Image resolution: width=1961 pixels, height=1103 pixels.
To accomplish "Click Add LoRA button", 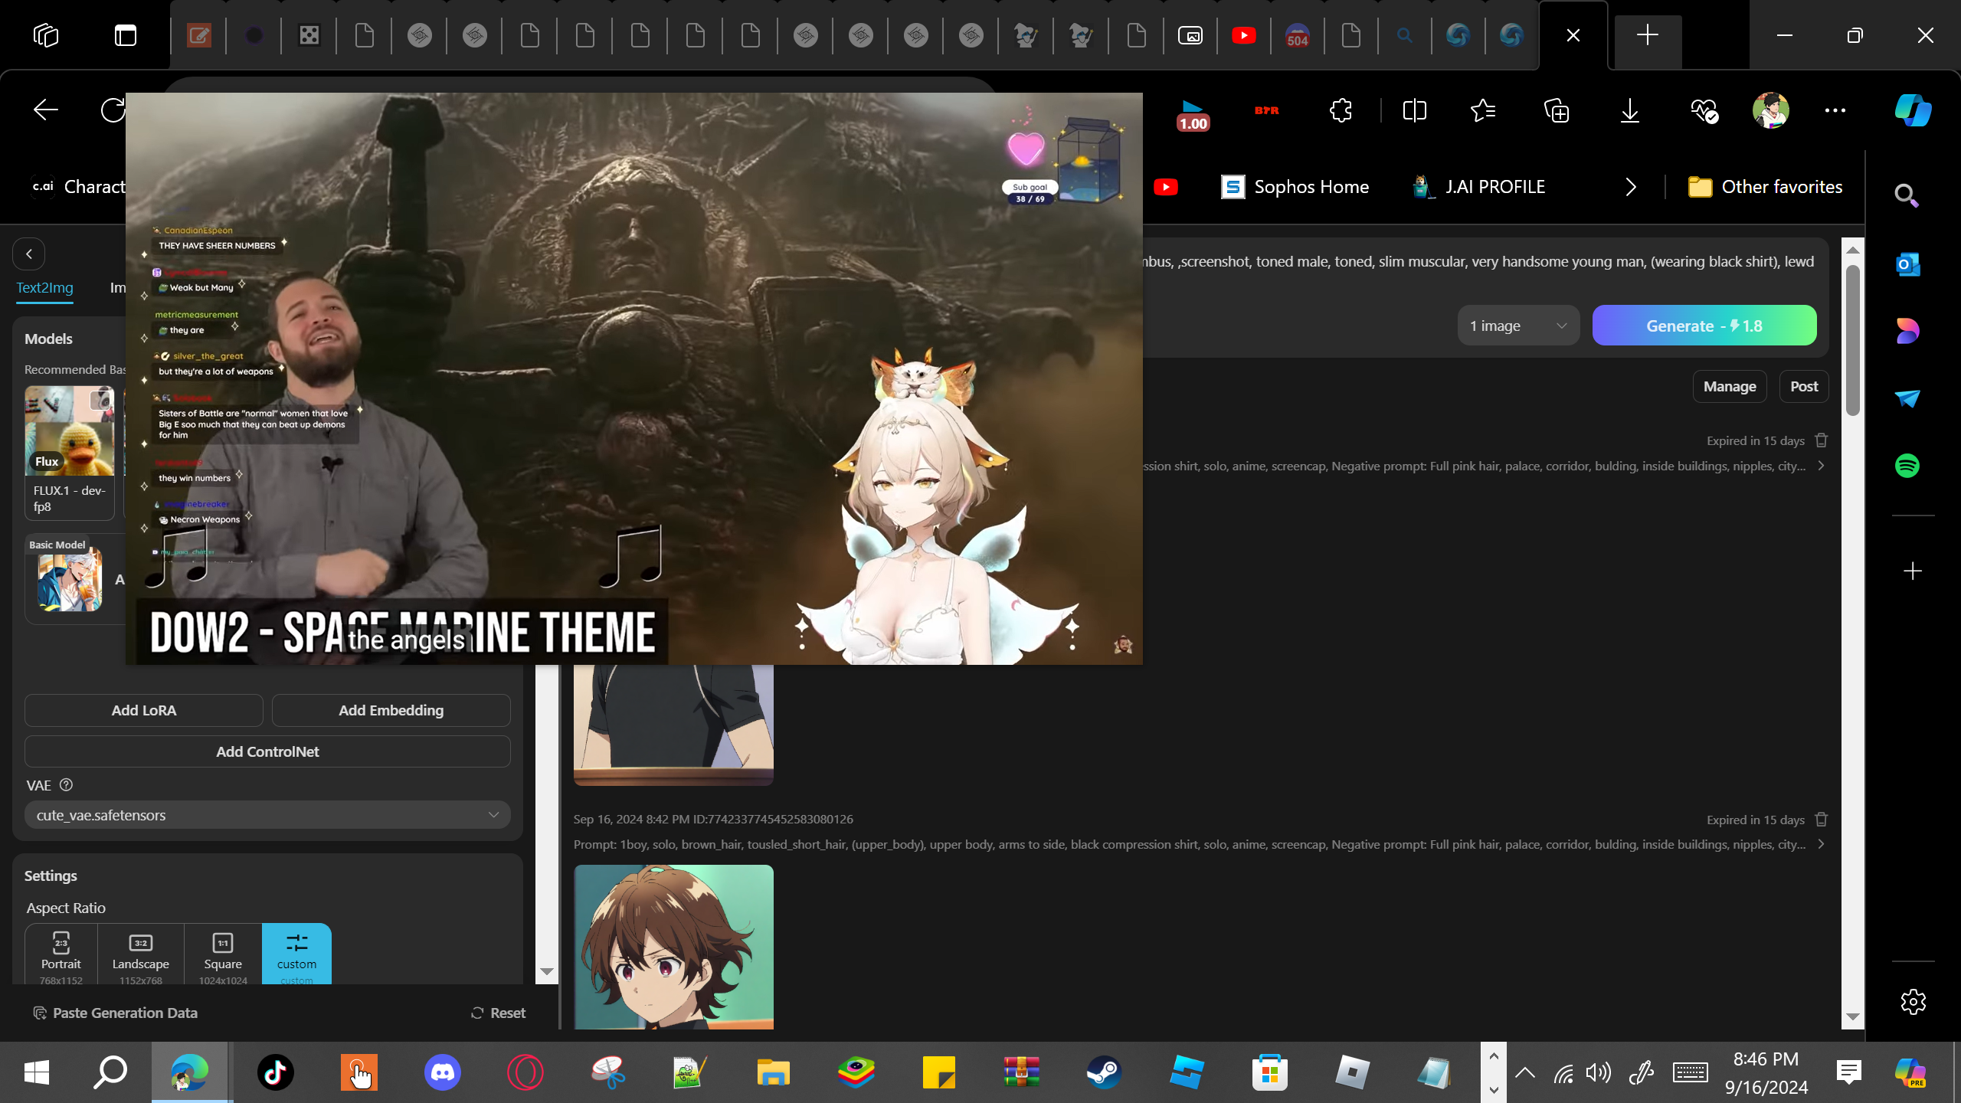I will pyautogui.click(x=144, y=710).
